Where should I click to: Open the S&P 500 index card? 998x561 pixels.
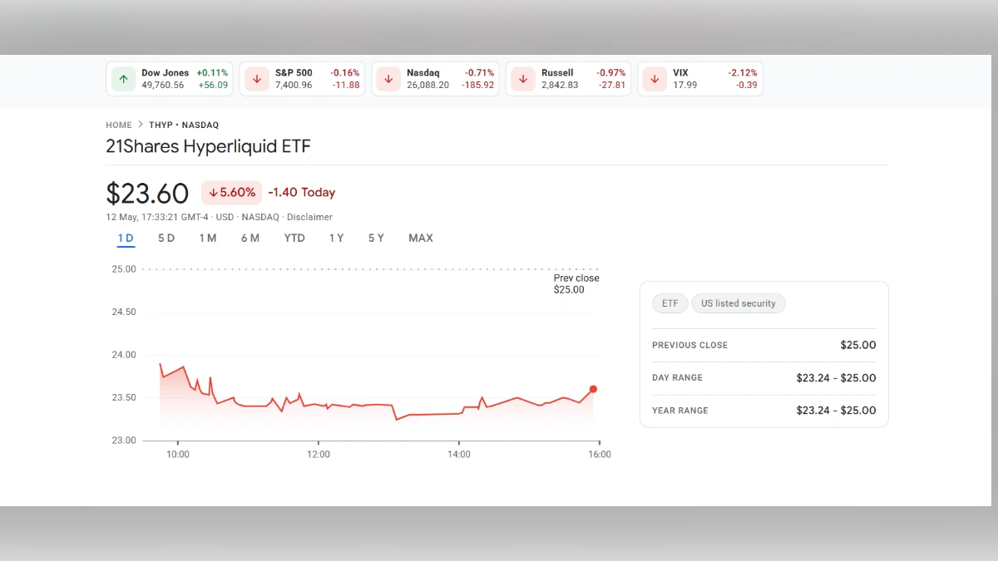pyautogui.click(x=303, y=79)
